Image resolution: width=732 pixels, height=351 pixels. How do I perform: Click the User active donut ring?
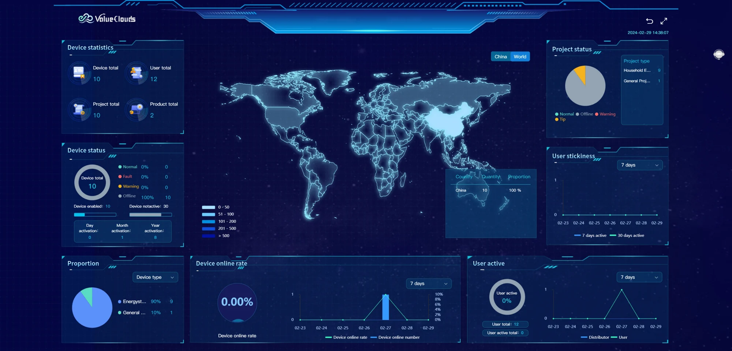(507, 297)
